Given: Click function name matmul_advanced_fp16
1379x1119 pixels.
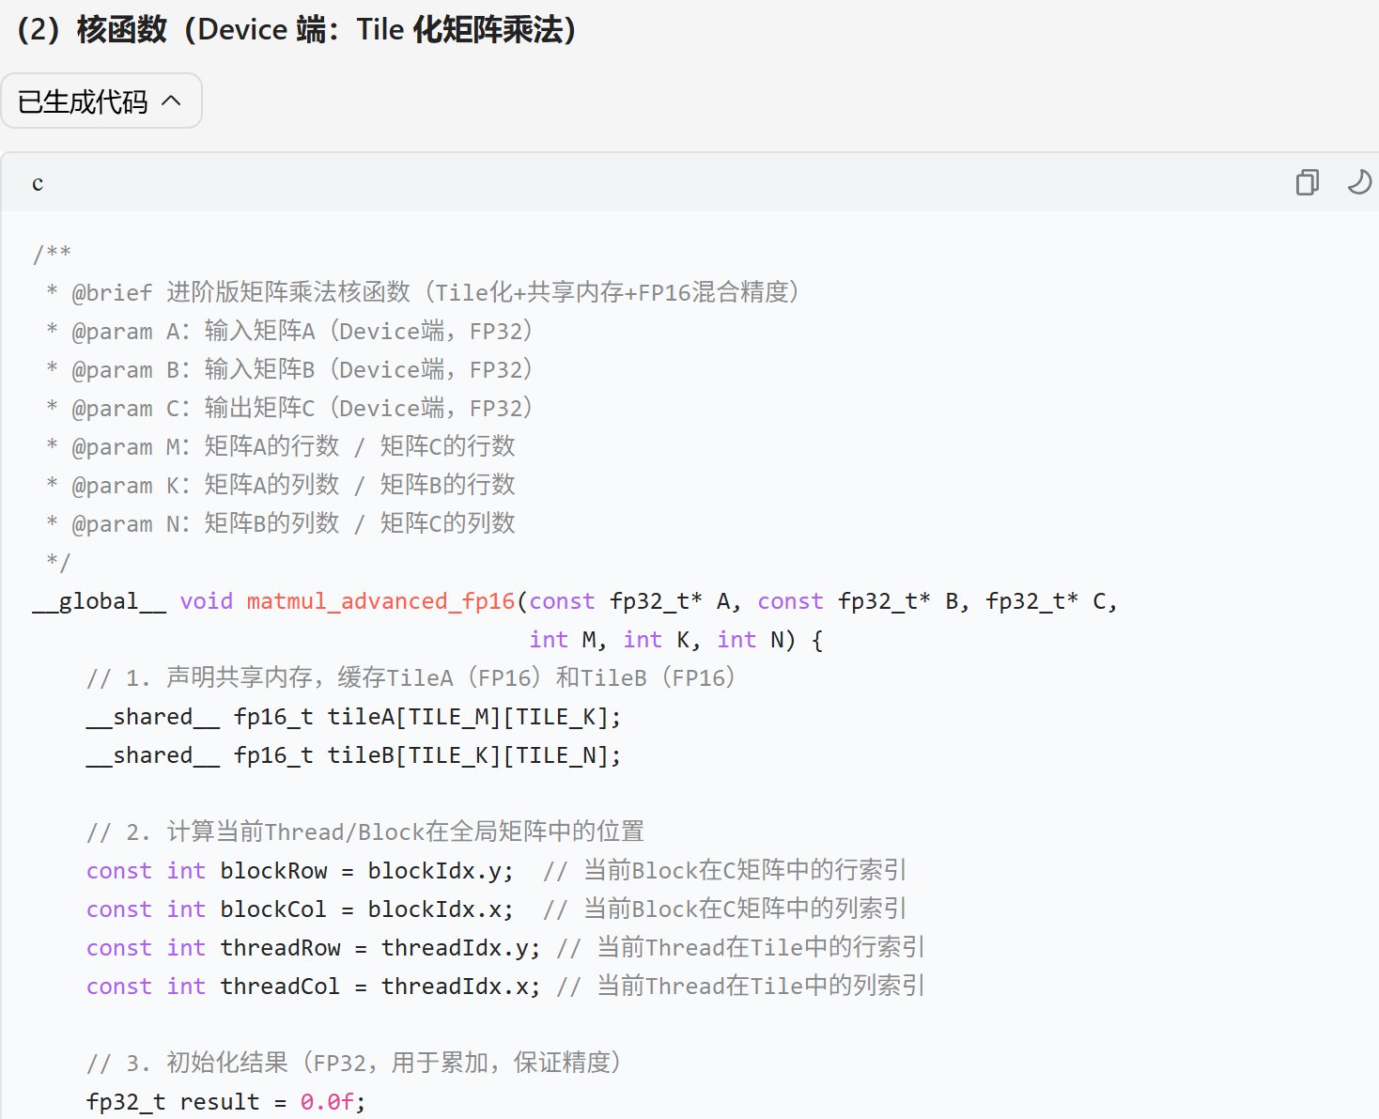Looking at the screenshot, I should pos(380,601).
